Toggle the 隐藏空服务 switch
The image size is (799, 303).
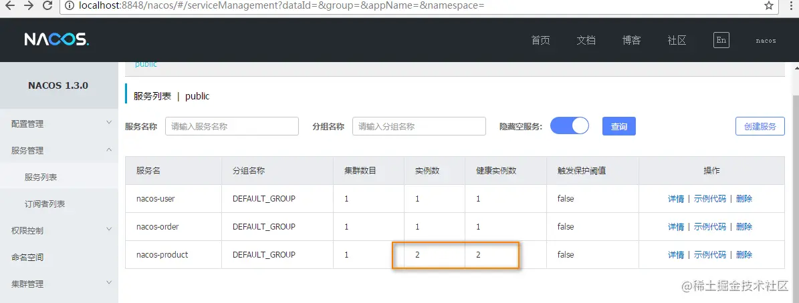pos(570,125)
